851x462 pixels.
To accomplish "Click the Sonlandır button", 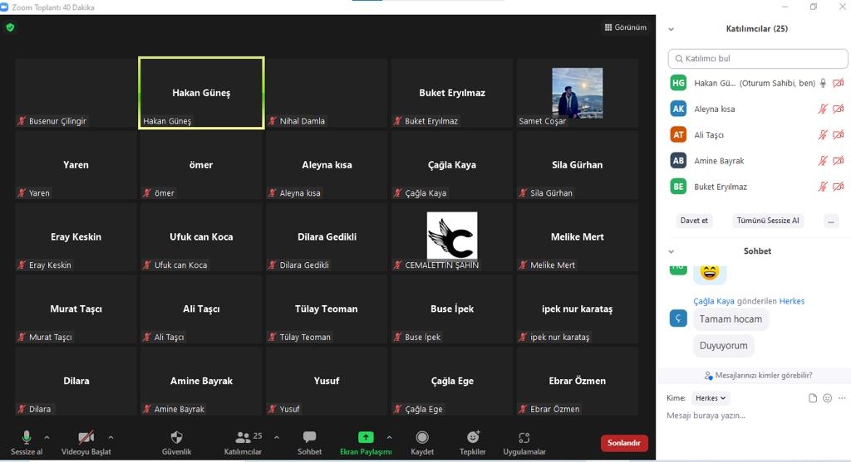I will [x=624, y=443].
